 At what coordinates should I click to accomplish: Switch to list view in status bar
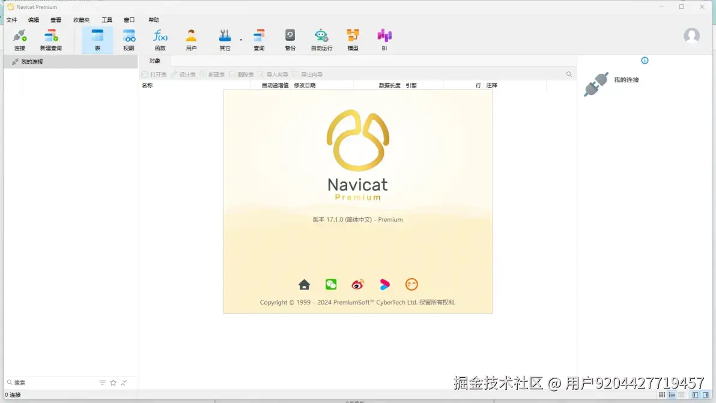click(x=672, y=395)
